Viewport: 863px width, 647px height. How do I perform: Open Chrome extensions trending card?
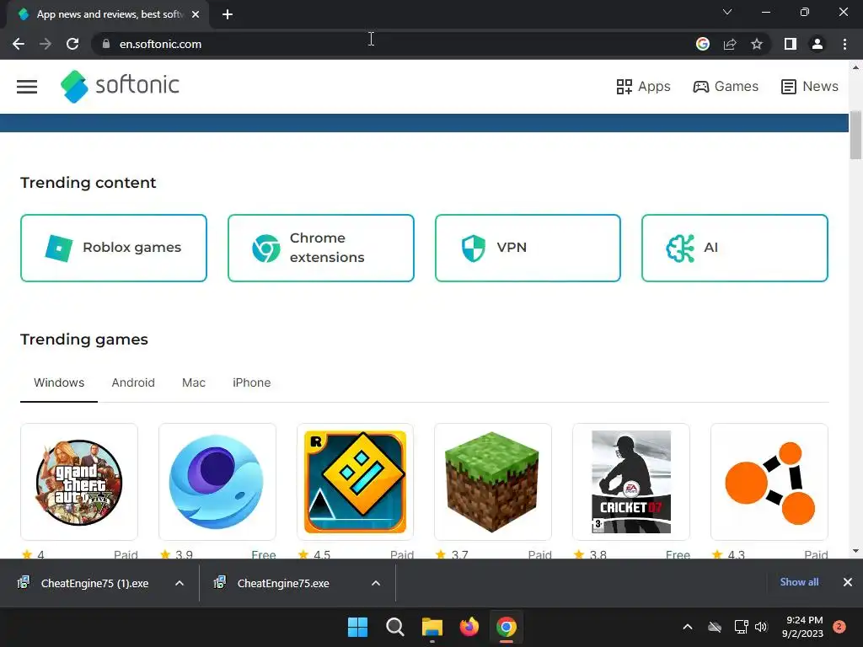(x=321, y=249)
